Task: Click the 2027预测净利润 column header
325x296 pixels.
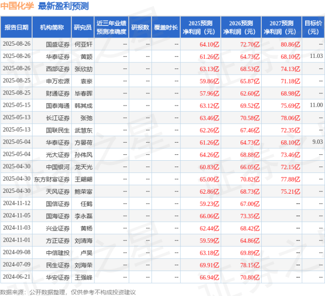Action: (x=281, y=27)
